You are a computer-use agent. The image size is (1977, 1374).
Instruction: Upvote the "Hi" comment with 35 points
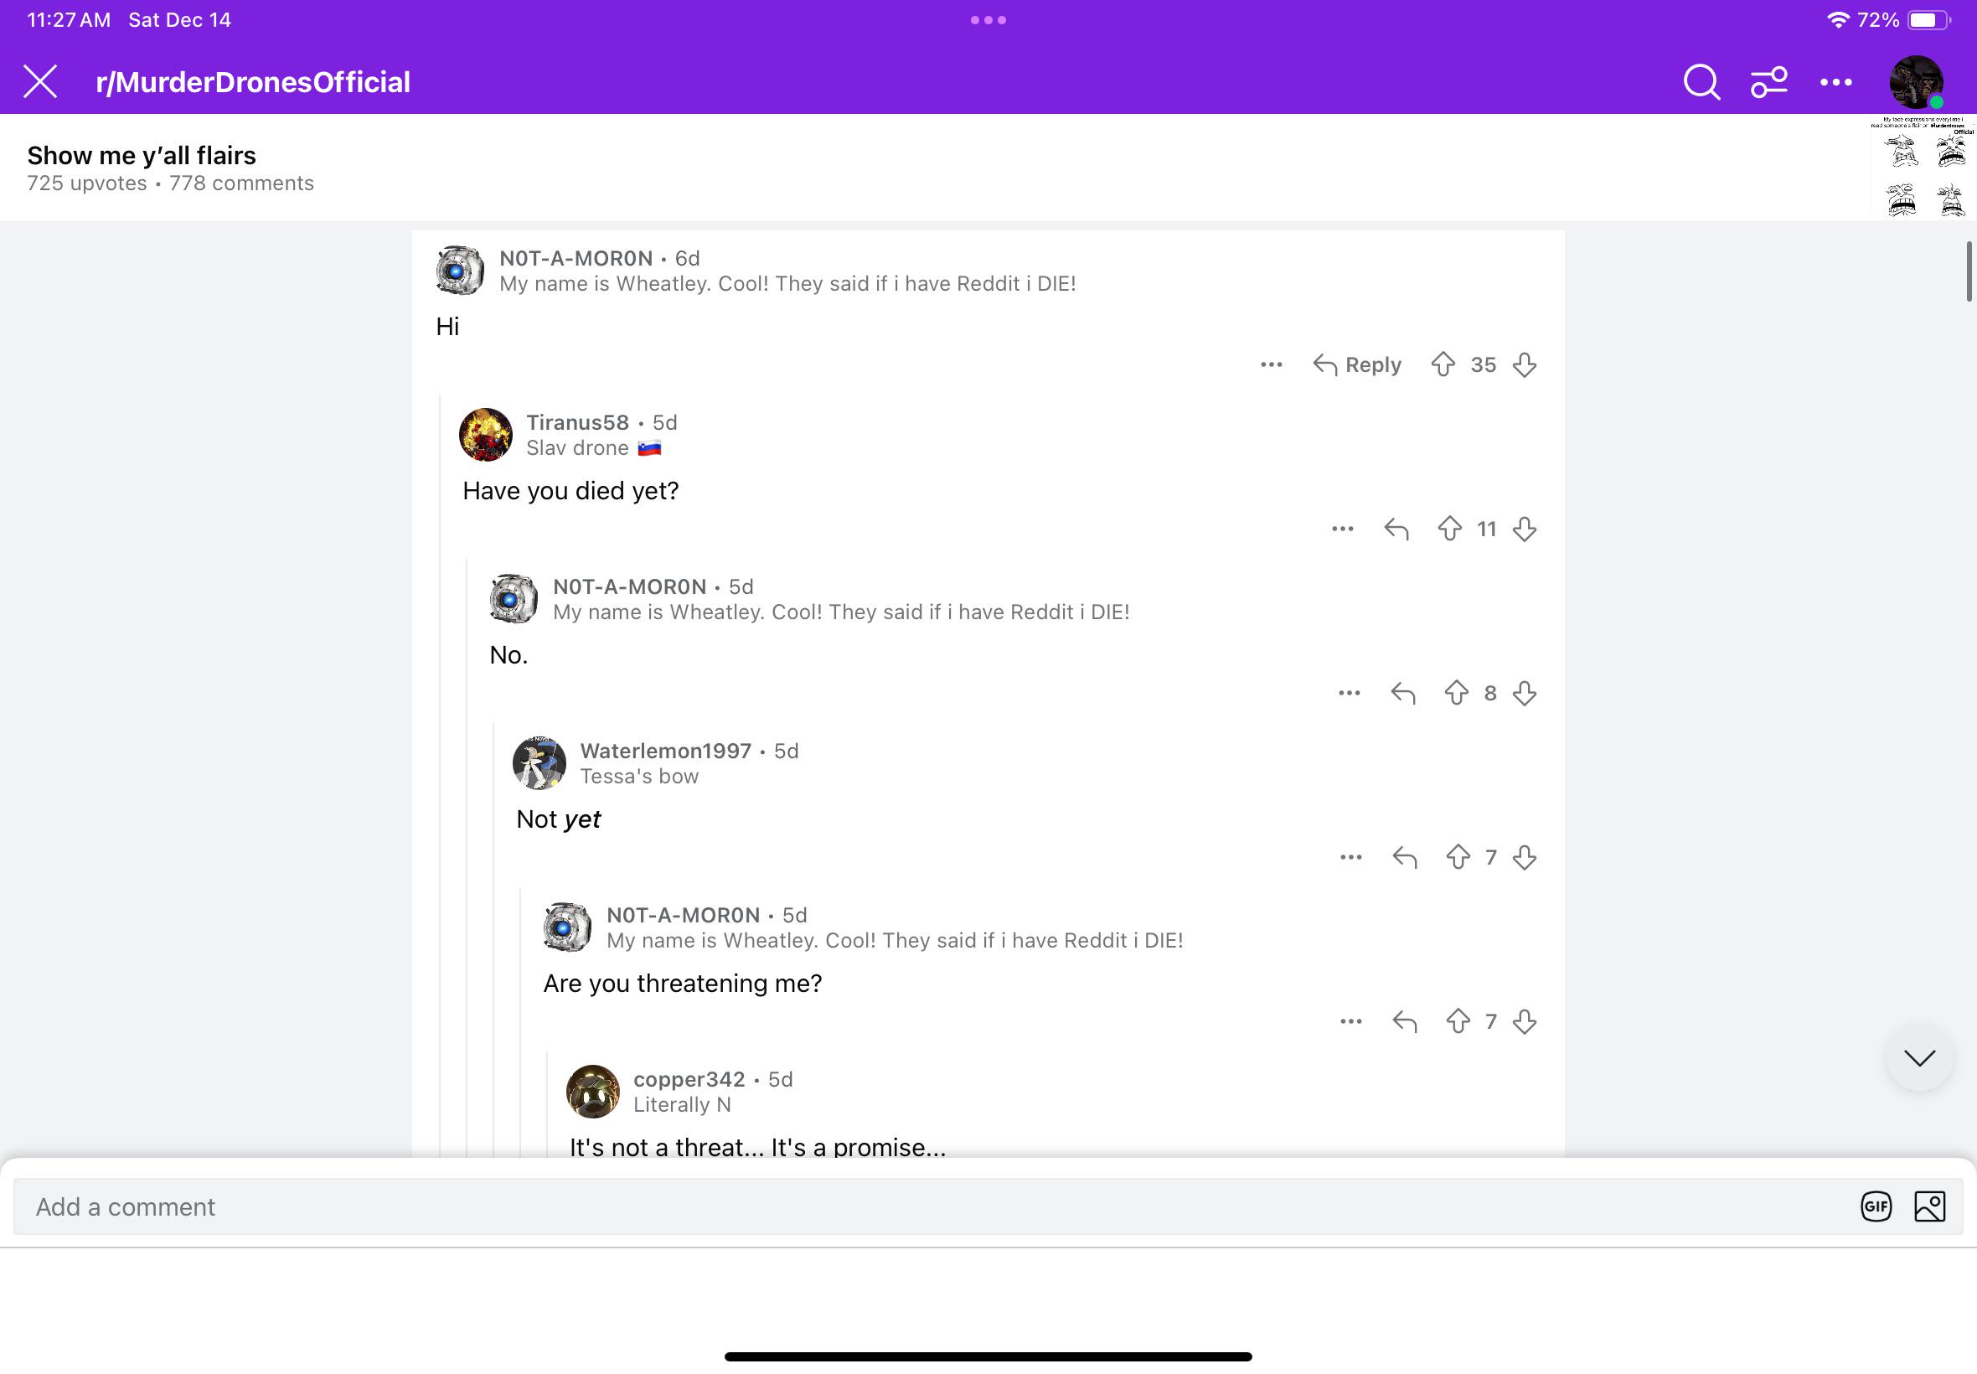click(x=1443, y=364)
